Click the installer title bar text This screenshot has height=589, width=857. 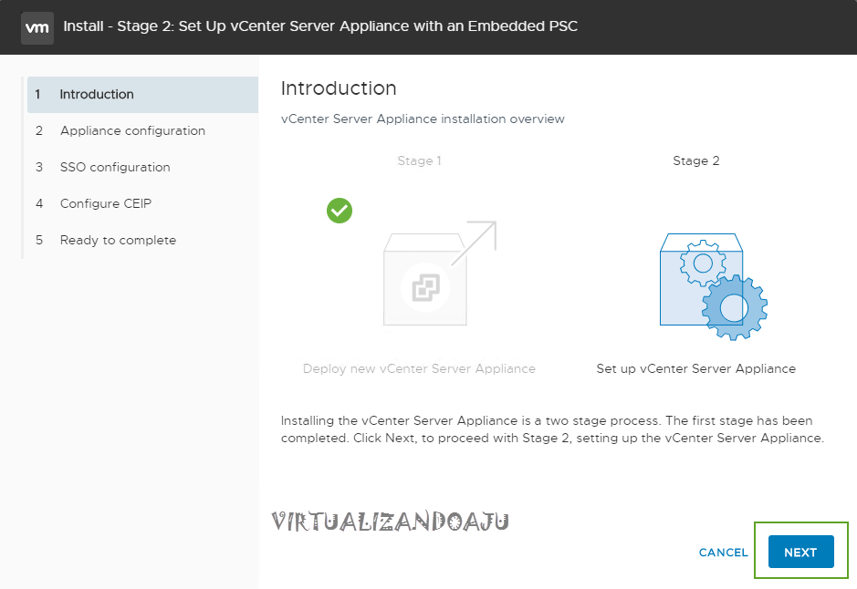[320, 26]
